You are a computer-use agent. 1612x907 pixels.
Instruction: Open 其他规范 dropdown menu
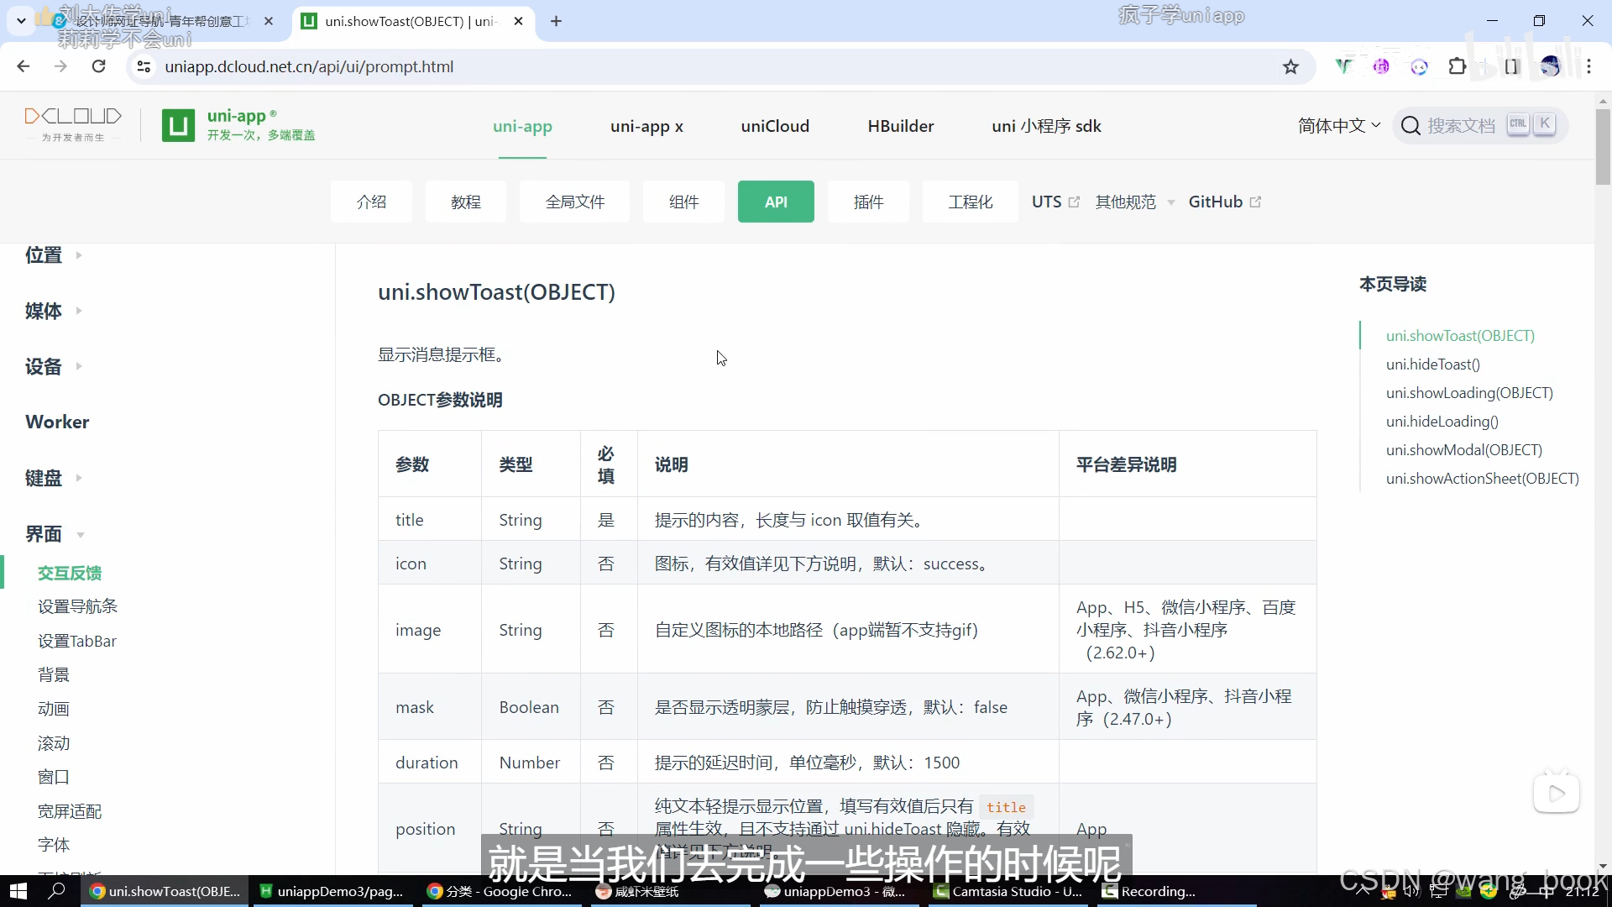pyautogui.click(x=1134, y=202)
